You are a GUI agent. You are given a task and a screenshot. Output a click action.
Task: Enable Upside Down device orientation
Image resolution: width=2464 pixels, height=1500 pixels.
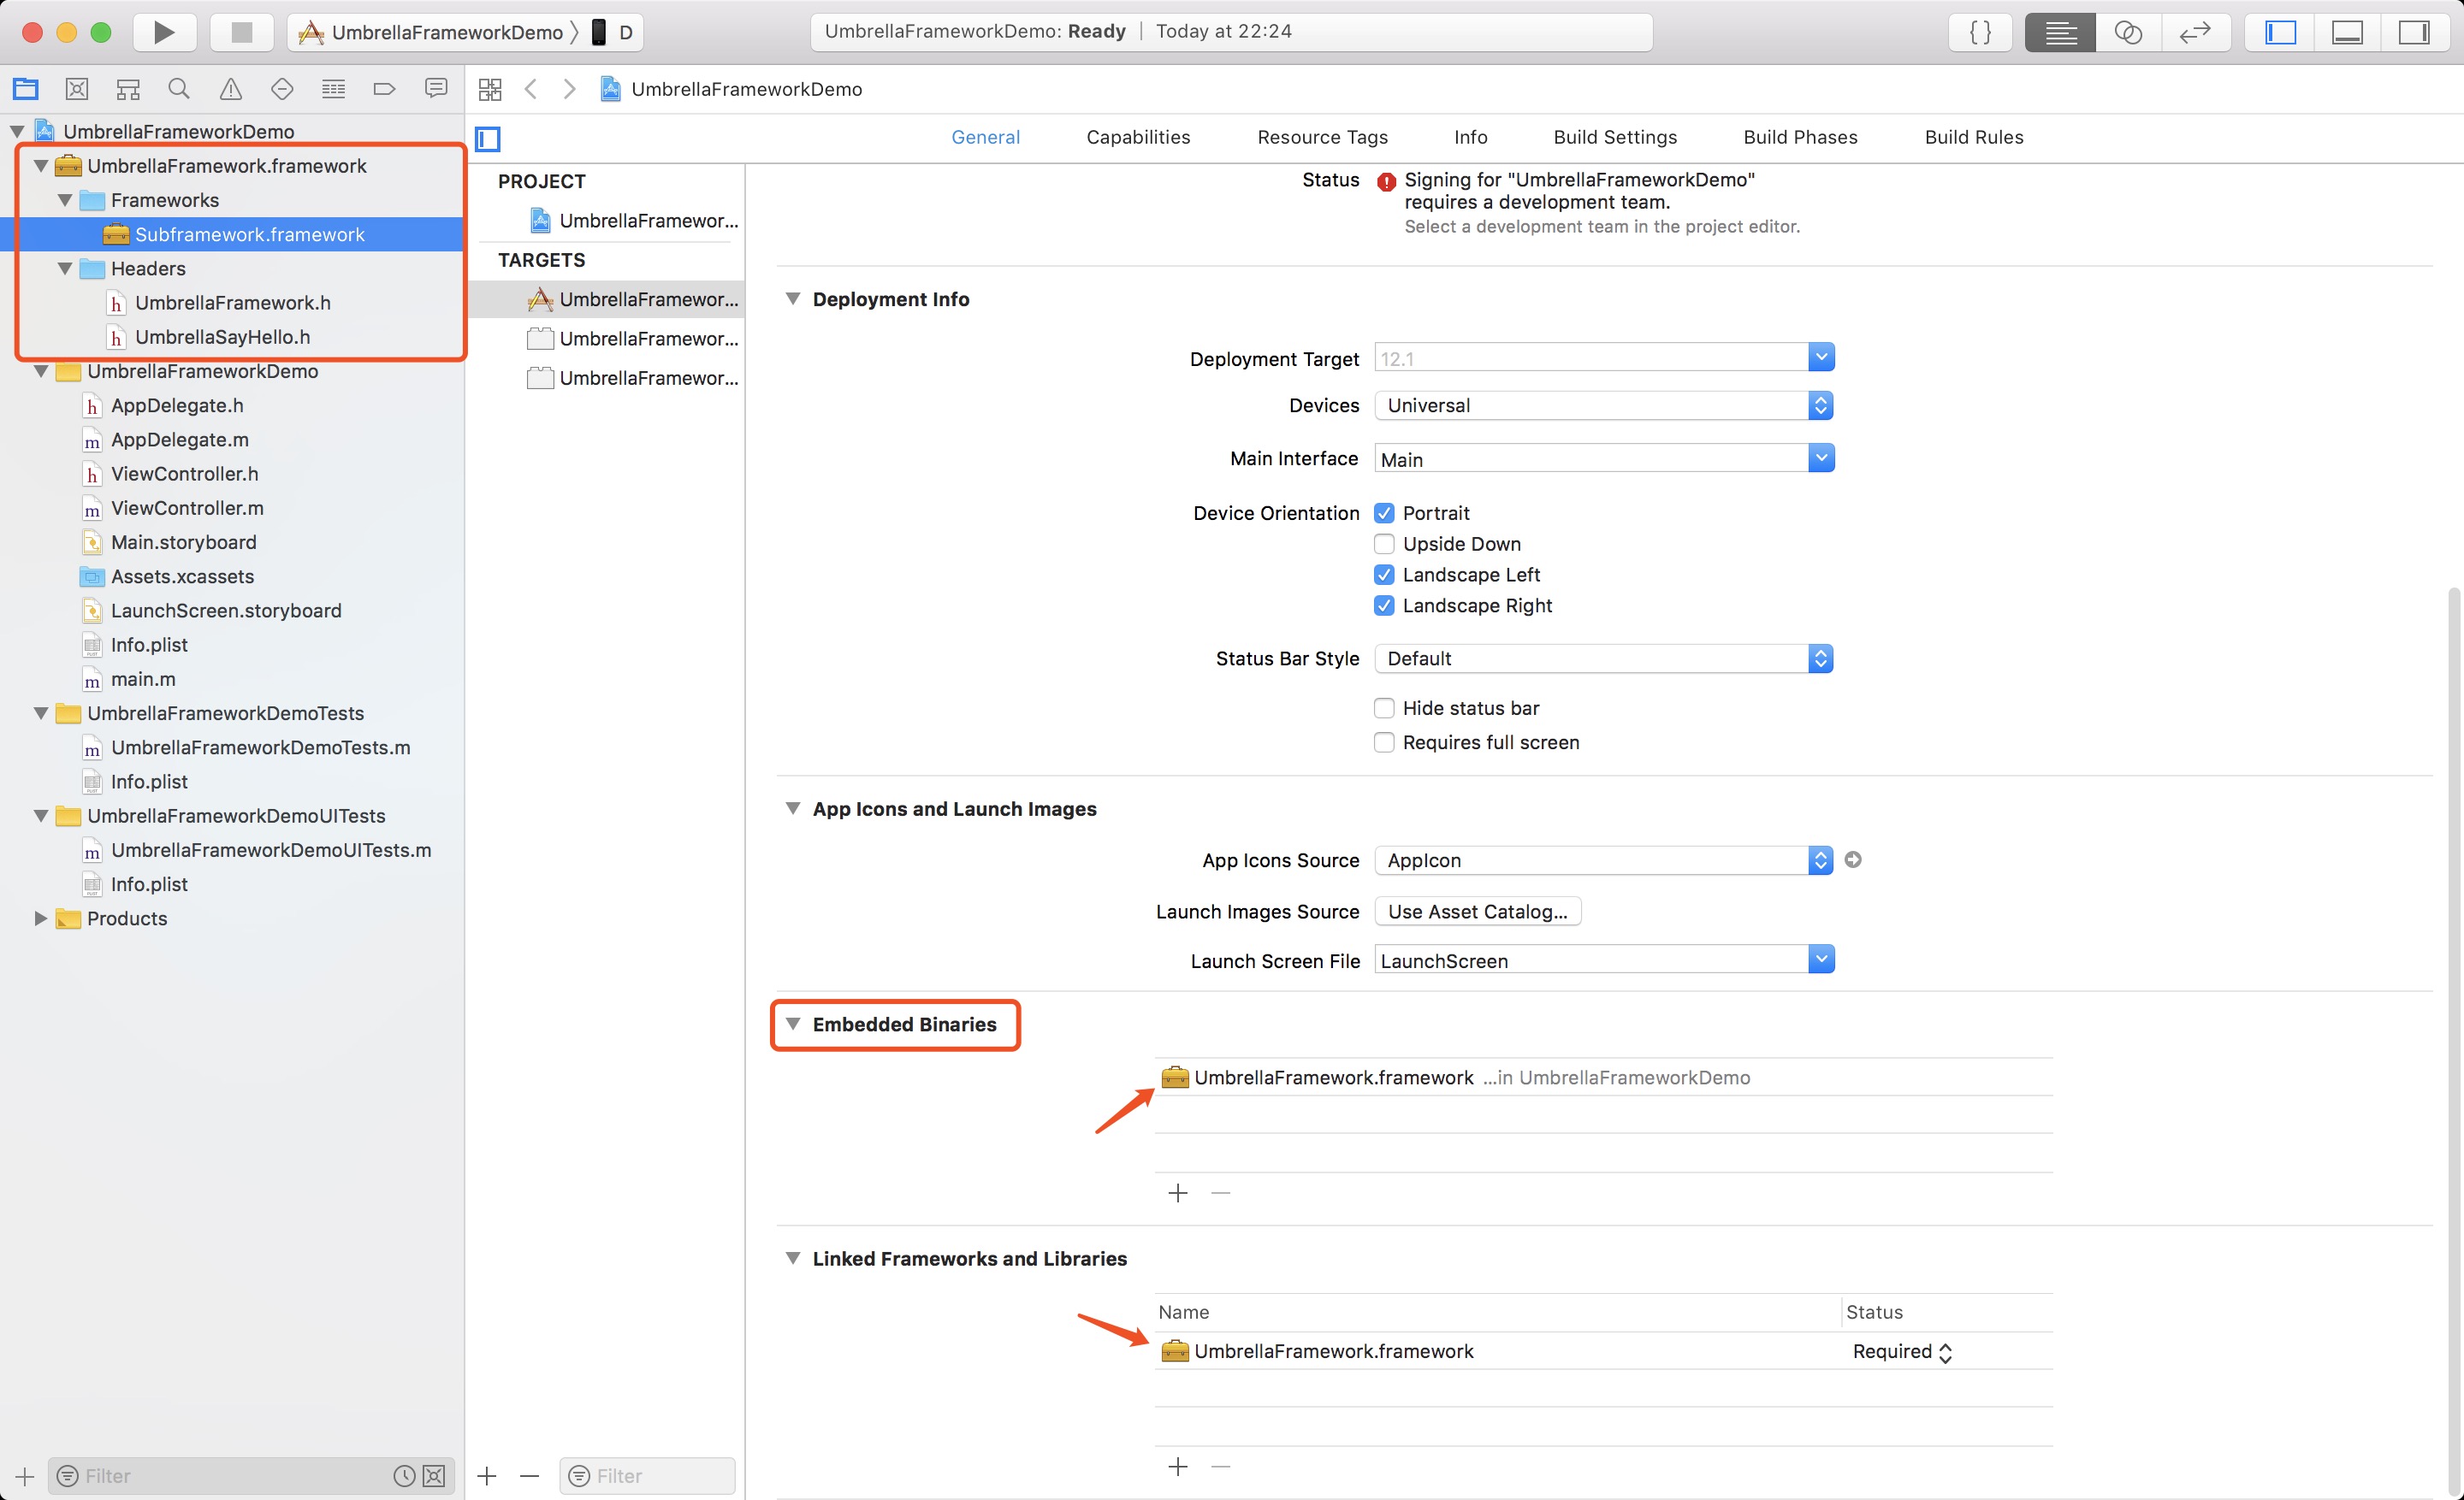click(x=1383, y=543)
